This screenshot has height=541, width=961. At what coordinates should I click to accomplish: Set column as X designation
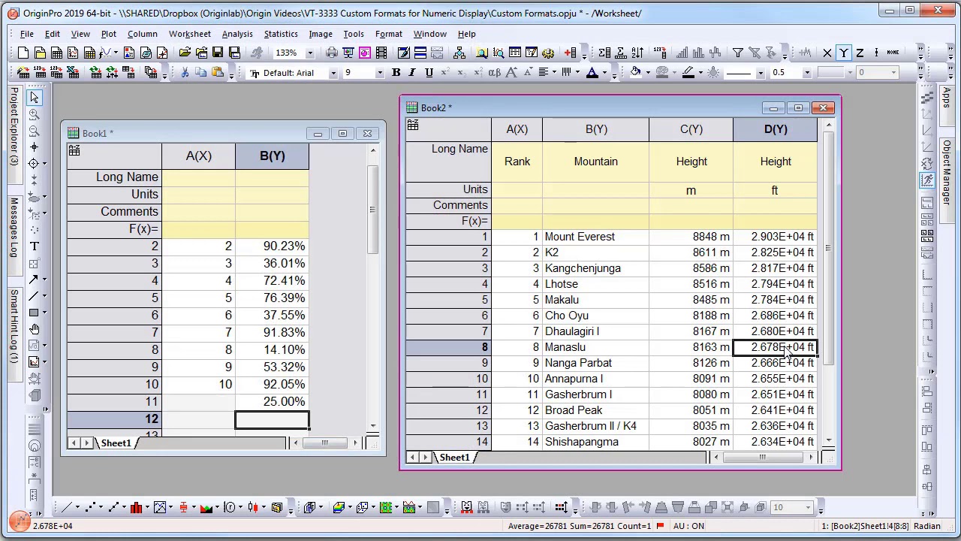pyautogui.click(x=827, y=53)
